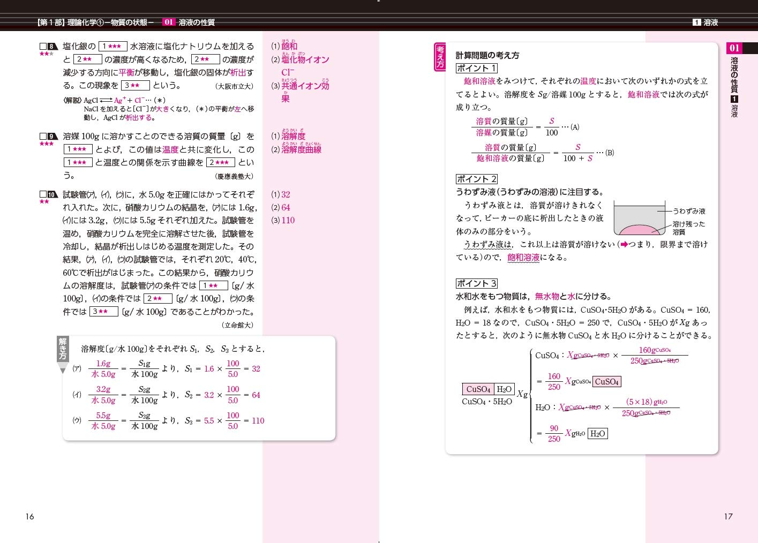Image resolution: width=758 pixels, height=543 pixels.
Task: Click the ポイント3 button
Action: point(476,283)
